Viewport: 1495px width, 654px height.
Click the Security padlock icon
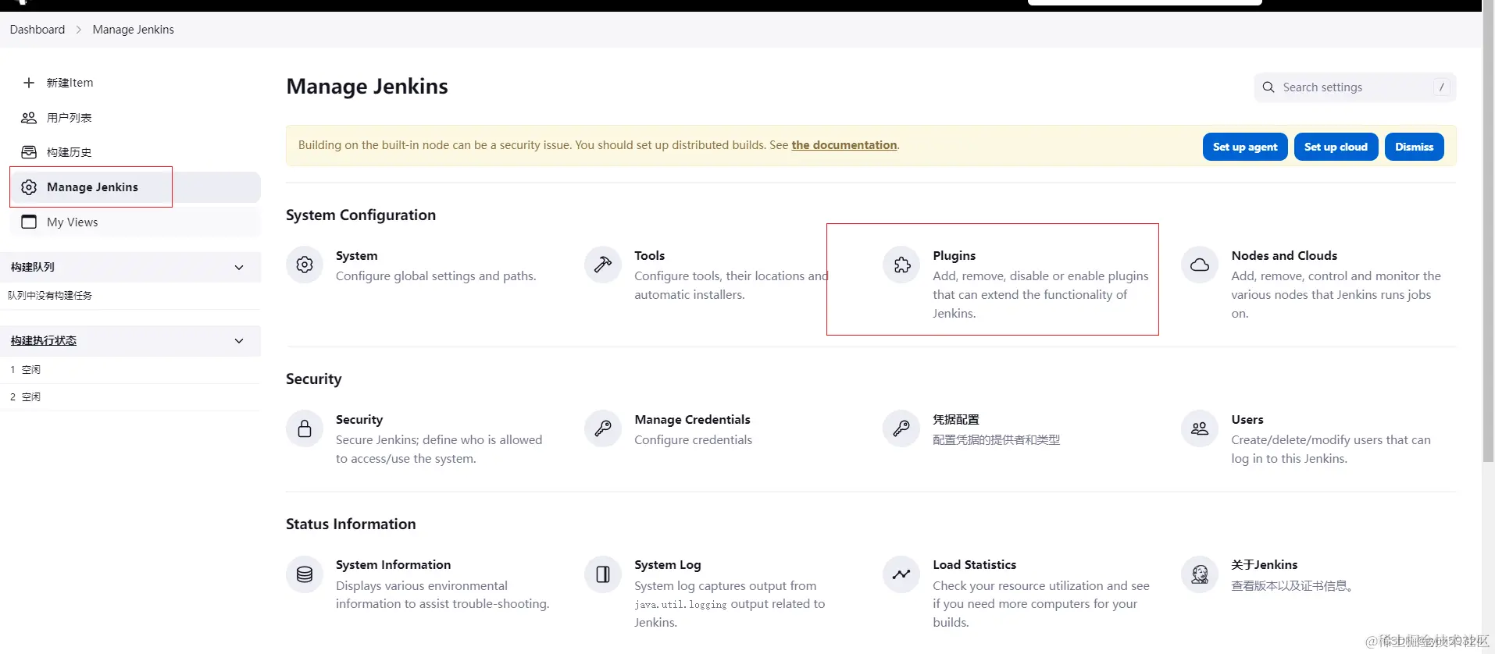pyautogui.click(x=305, y=428)
